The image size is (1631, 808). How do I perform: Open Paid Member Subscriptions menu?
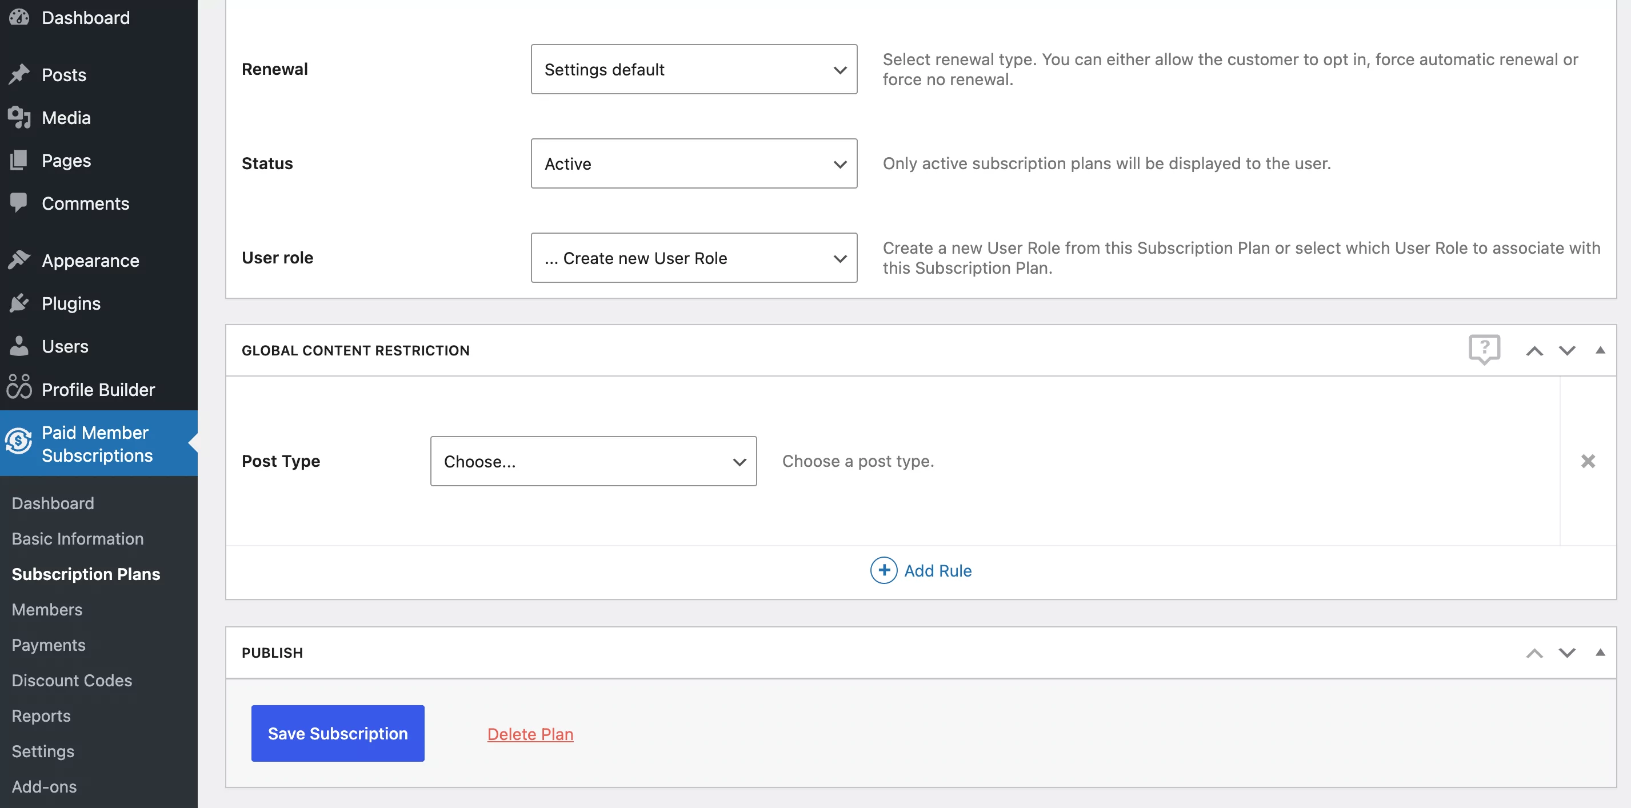click(x=99, y=443)
